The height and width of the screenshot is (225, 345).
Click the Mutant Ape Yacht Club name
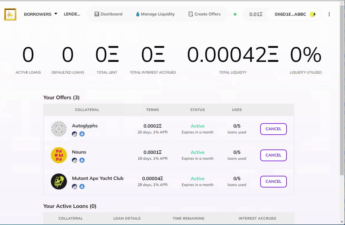(98, 178)
